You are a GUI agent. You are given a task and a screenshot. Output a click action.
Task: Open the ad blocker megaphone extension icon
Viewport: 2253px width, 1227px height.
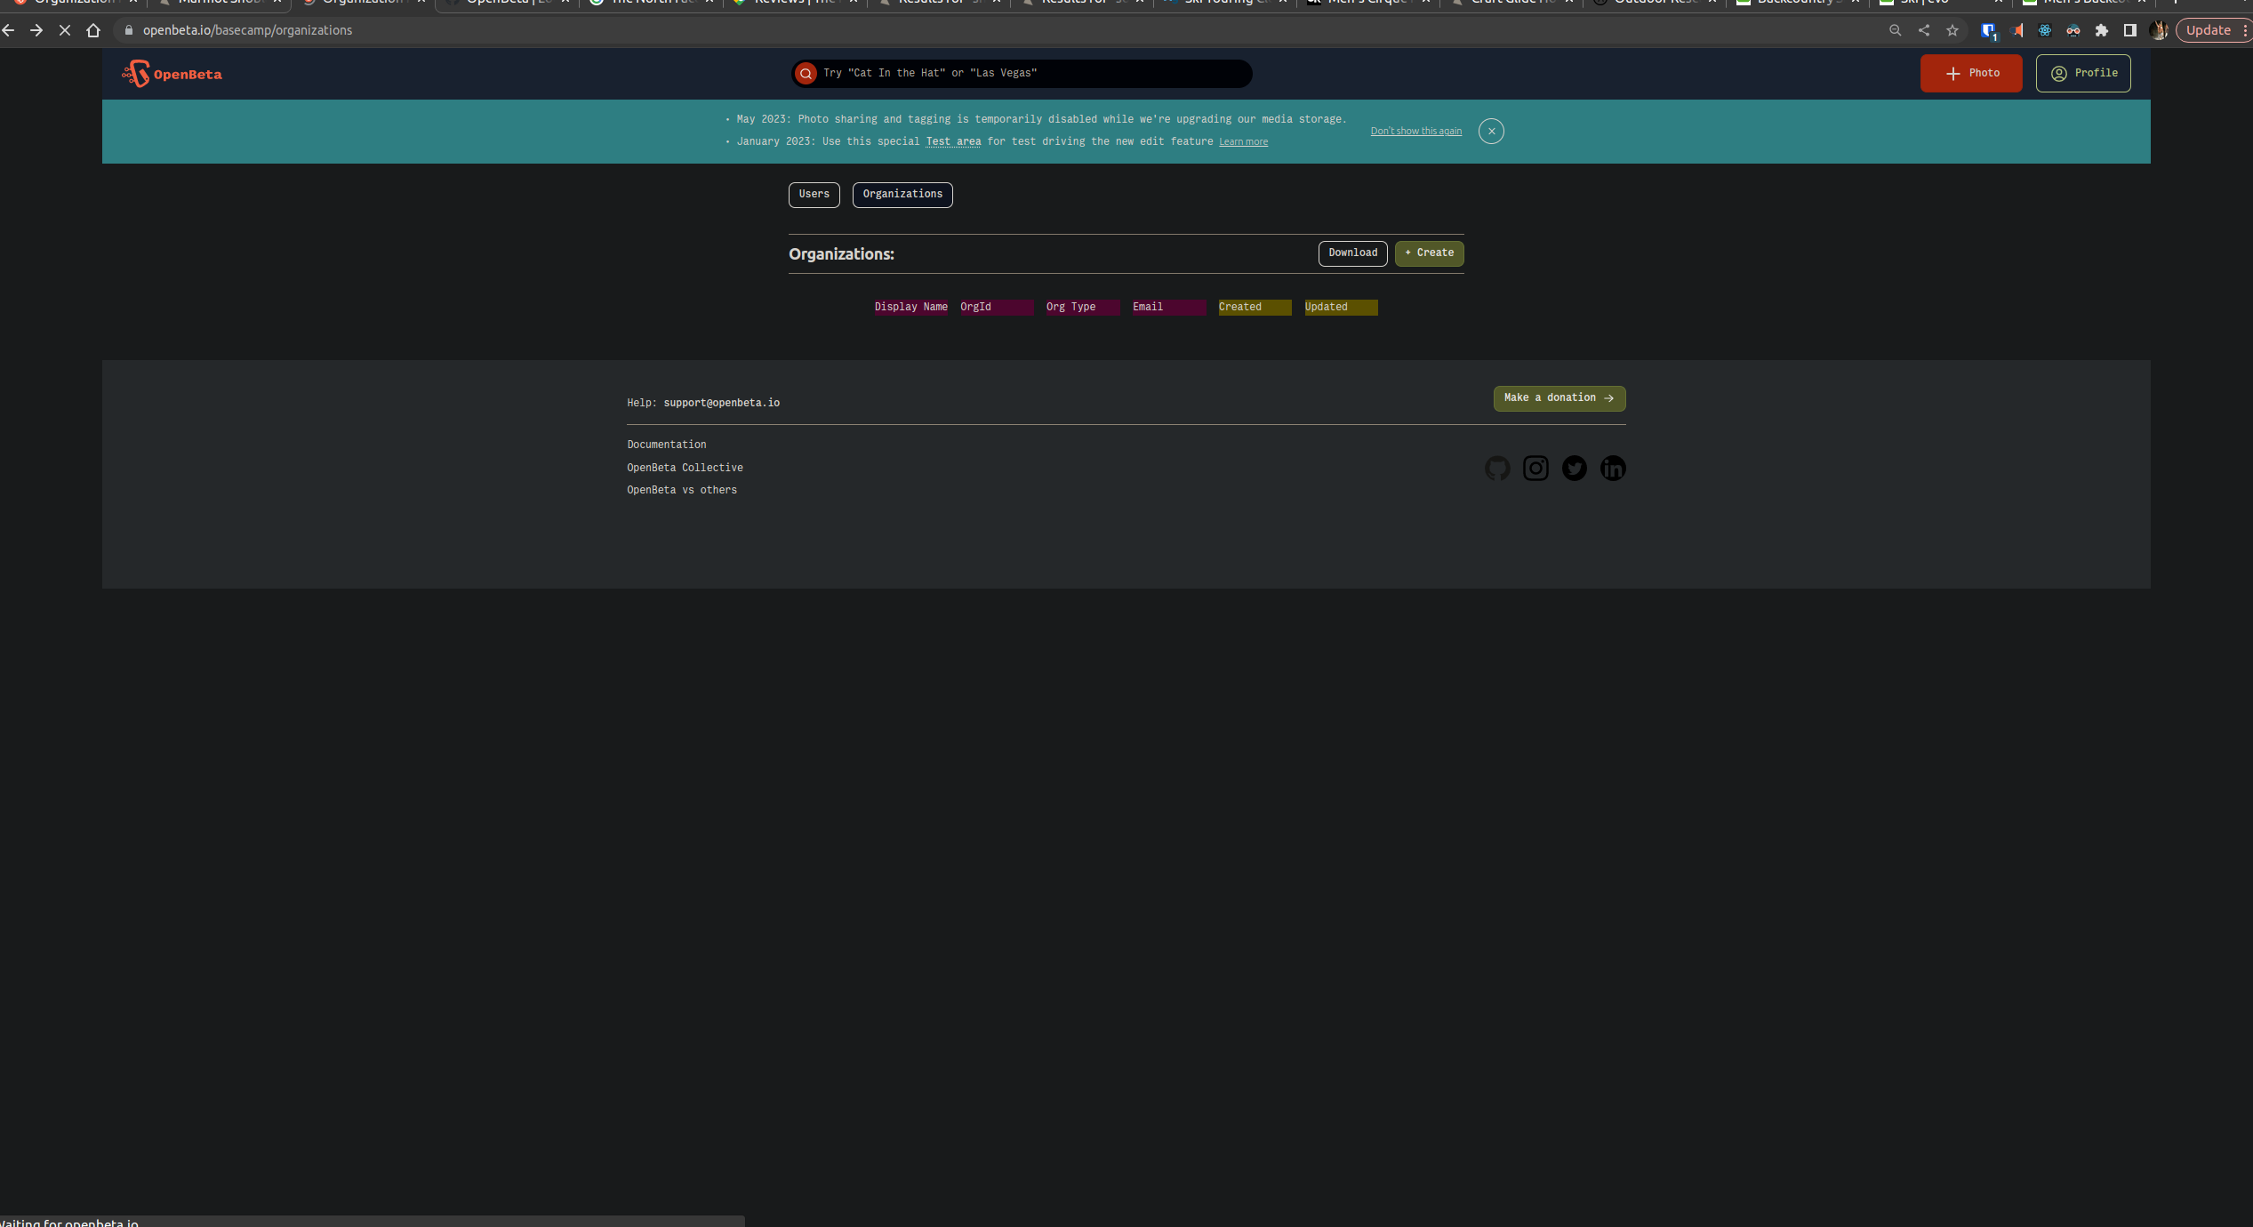tap(2016, 30)
